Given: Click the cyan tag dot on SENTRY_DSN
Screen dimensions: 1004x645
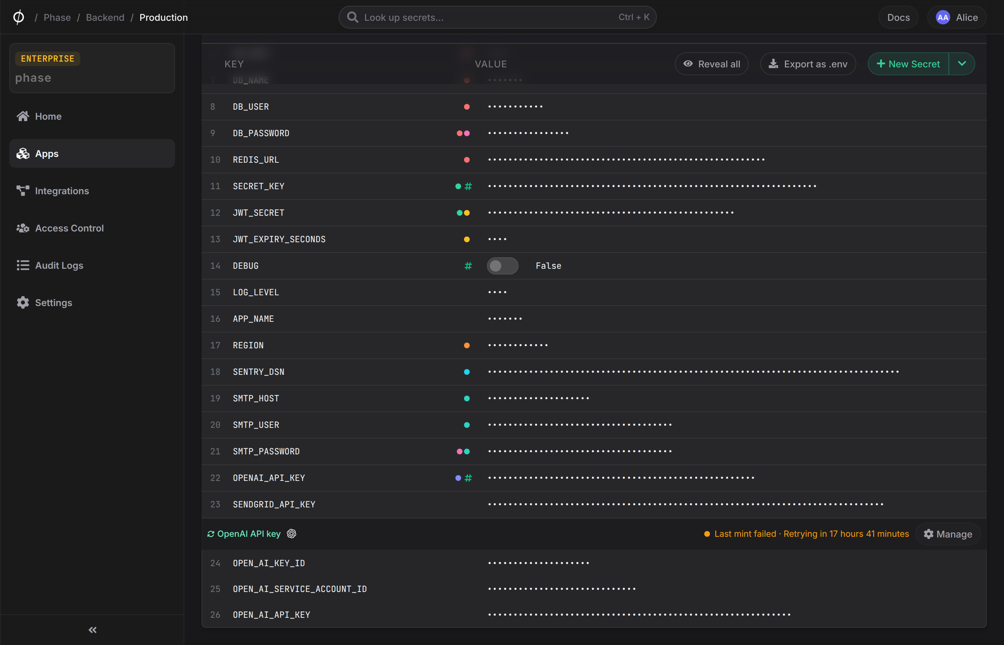Looking at the screenshot, I should point(467,372).
